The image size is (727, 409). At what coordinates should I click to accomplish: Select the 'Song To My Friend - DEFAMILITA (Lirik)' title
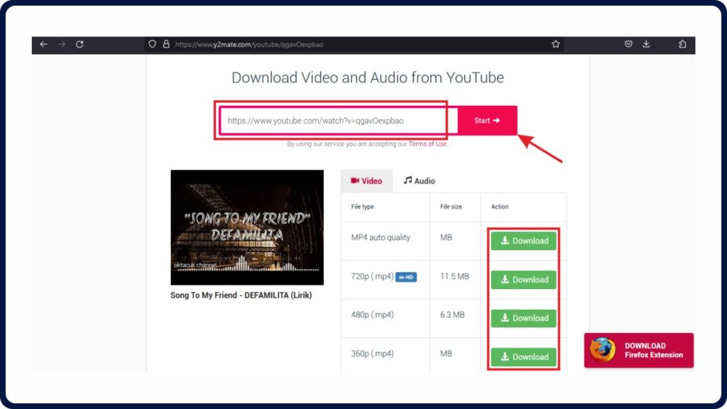pyautogui.click(x=241, y=295)
